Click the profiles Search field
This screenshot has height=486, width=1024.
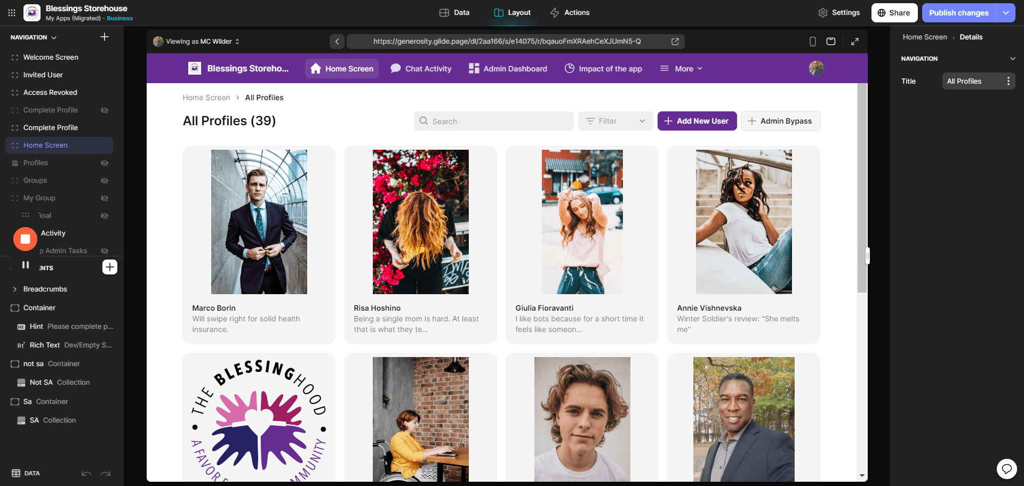[494, 121]
